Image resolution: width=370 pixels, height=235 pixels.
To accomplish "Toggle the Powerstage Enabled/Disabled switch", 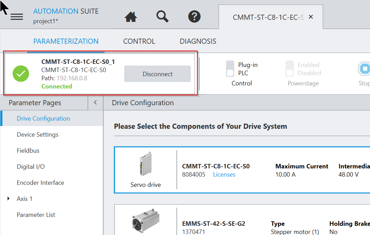I will 290,69.
